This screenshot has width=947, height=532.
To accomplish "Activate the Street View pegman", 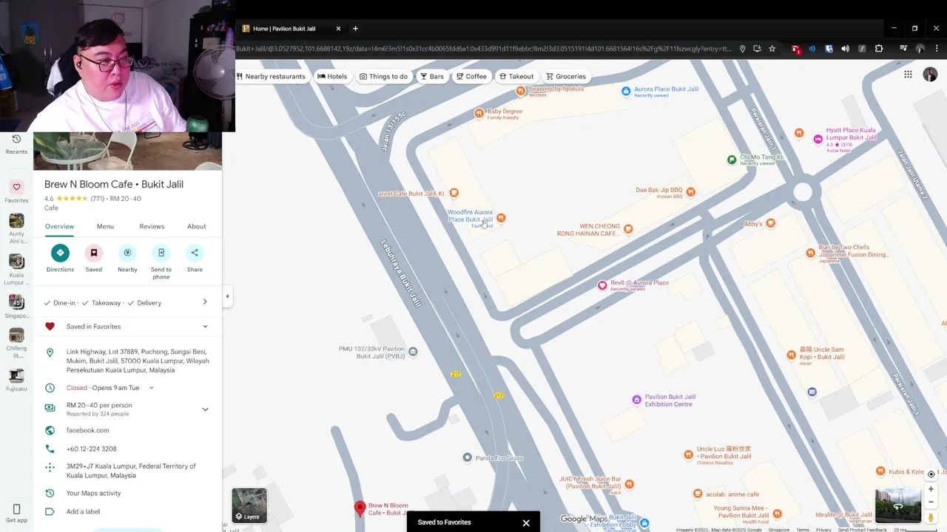I will (931, 518).
